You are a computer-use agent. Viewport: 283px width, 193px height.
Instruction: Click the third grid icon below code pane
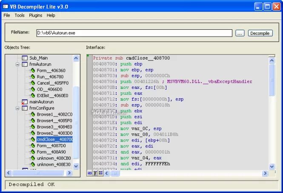(x=101, y=173)
